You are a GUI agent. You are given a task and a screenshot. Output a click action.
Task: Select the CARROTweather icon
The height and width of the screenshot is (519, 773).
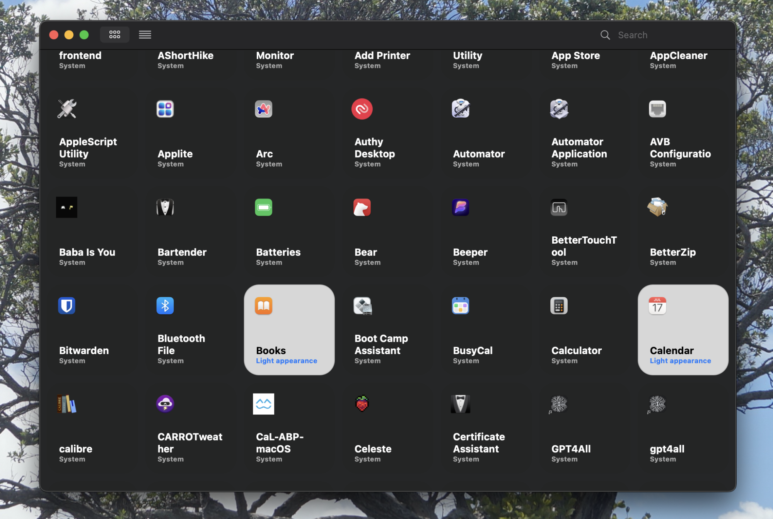165,404
